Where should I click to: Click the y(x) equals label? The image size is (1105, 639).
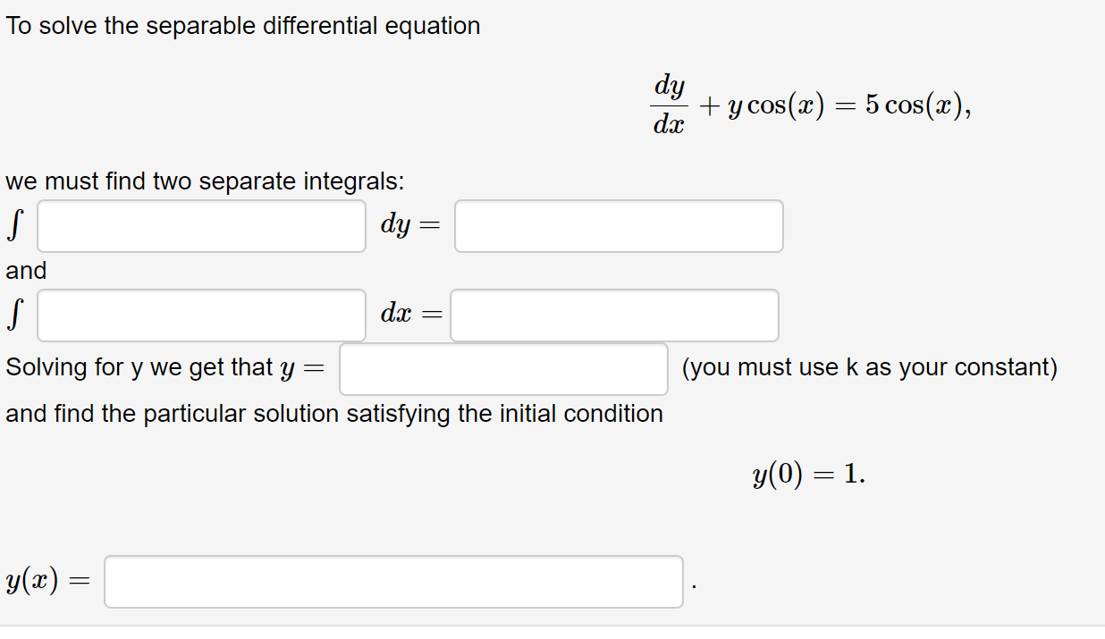(x=46, y=582)
